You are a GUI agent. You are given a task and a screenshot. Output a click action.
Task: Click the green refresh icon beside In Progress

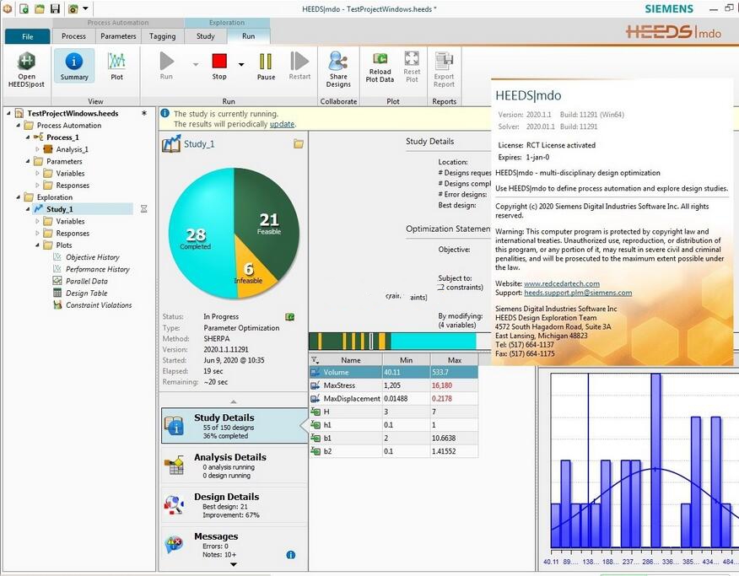(290, 317)
